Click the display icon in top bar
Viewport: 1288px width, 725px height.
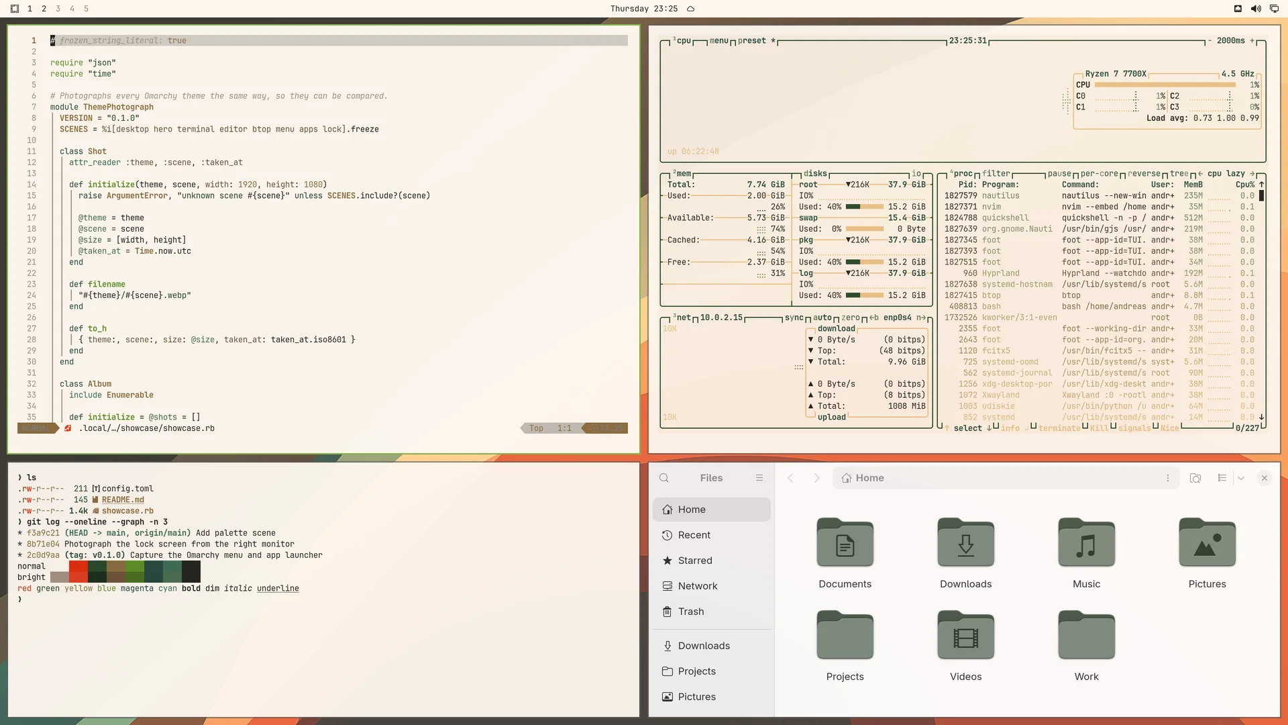pos(1274,9)
